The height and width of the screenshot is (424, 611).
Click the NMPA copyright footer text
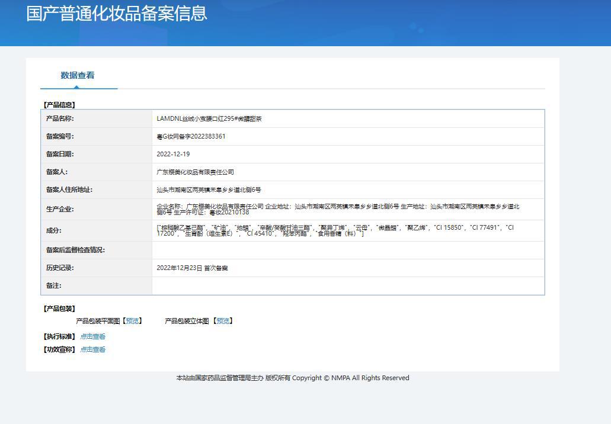click(293, 378)
